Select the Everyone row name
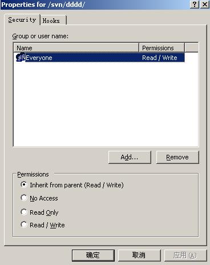This screenshot has height=265, width=210. [x=39, y=58]
